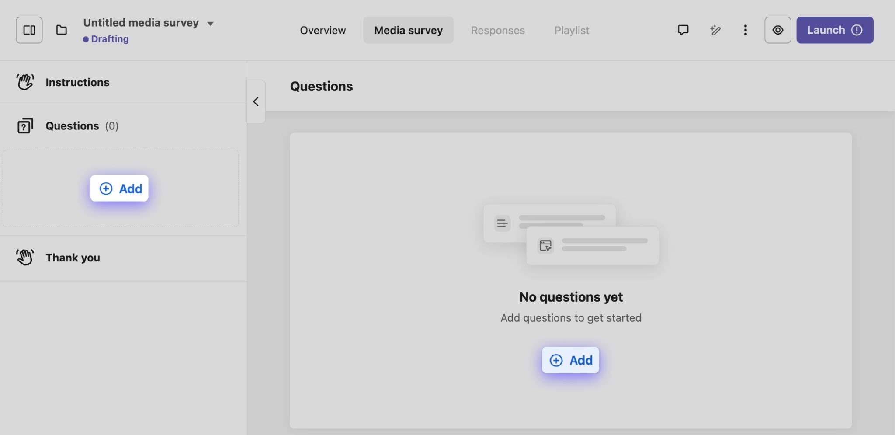Open the comments speech bubble icon
The image size is (895, 435).
tap(683, 30)
